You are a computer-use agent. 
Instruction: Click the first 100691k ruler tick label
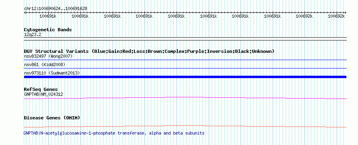pos(48,16)
